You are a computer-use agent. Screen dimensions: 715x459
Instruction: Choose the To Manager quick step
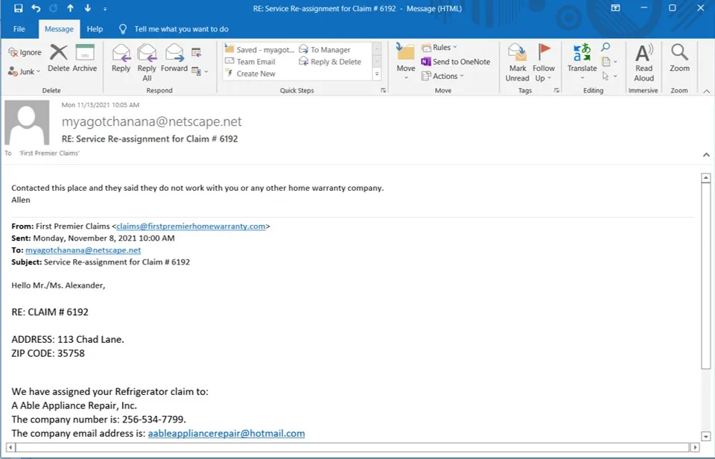[x=325, y=50]
